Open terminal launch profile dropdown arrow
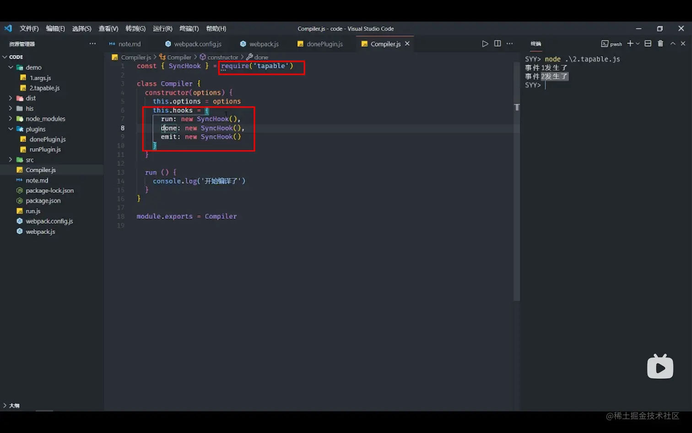 coord(638,44)
